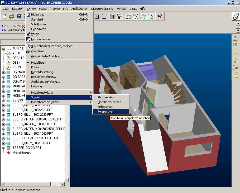This screenshot has width=240, height=193.
Task: Click the Vorige view icon in the menu
Action: tap(28, 34)
